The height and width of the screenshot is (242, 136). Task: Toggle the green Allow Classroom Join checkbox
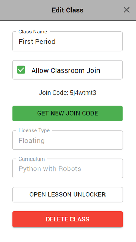coord(21,70)
